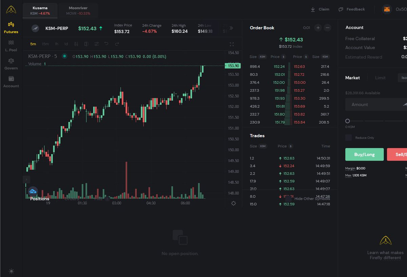Redo chart action
407x277 pixels.
pos(117,44)
